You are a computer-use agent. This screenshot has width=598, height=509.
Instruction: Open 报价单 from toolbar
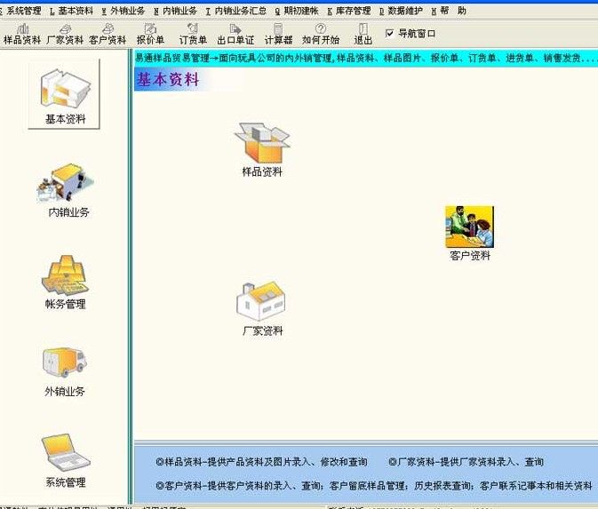click(150, 34)
